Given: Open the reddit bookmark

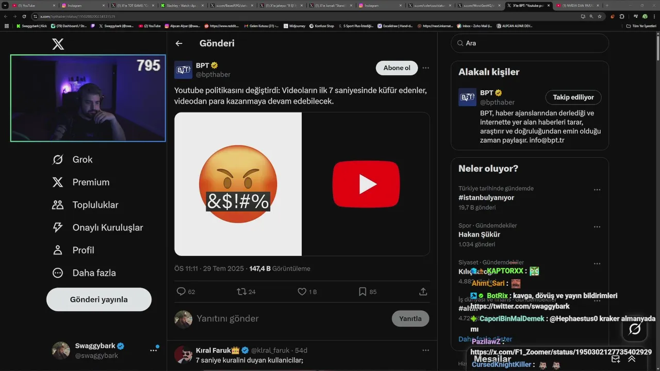Looking at the screenshot, I should (x=222, y=26).
